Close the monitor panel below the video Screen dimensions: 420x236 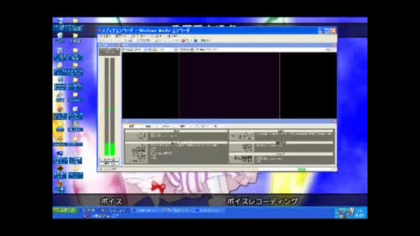[x=335, y=121]
